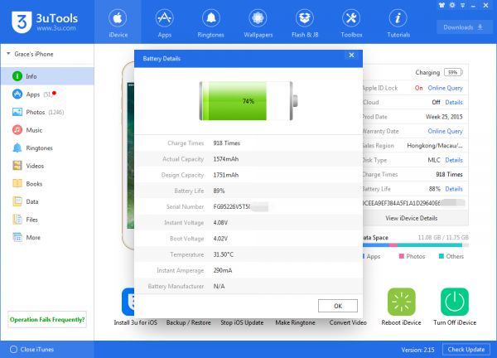Open the Toolbox tab
Screen dimensions: 497x358
(351, 23)
